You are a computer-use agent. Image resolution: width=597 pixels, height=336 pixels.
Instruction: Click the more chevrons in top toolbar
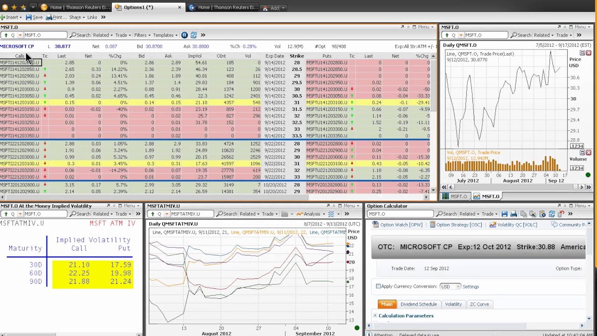tap(103, 17)
